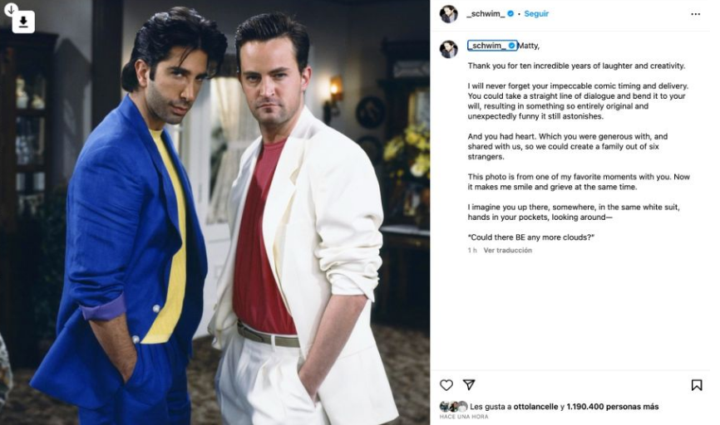Open the three-dot more options menu

(696, 14)
